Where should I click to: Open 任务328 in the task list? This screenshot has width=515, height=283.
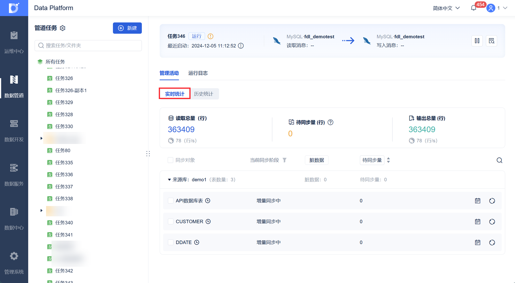[x=64, y=114]
